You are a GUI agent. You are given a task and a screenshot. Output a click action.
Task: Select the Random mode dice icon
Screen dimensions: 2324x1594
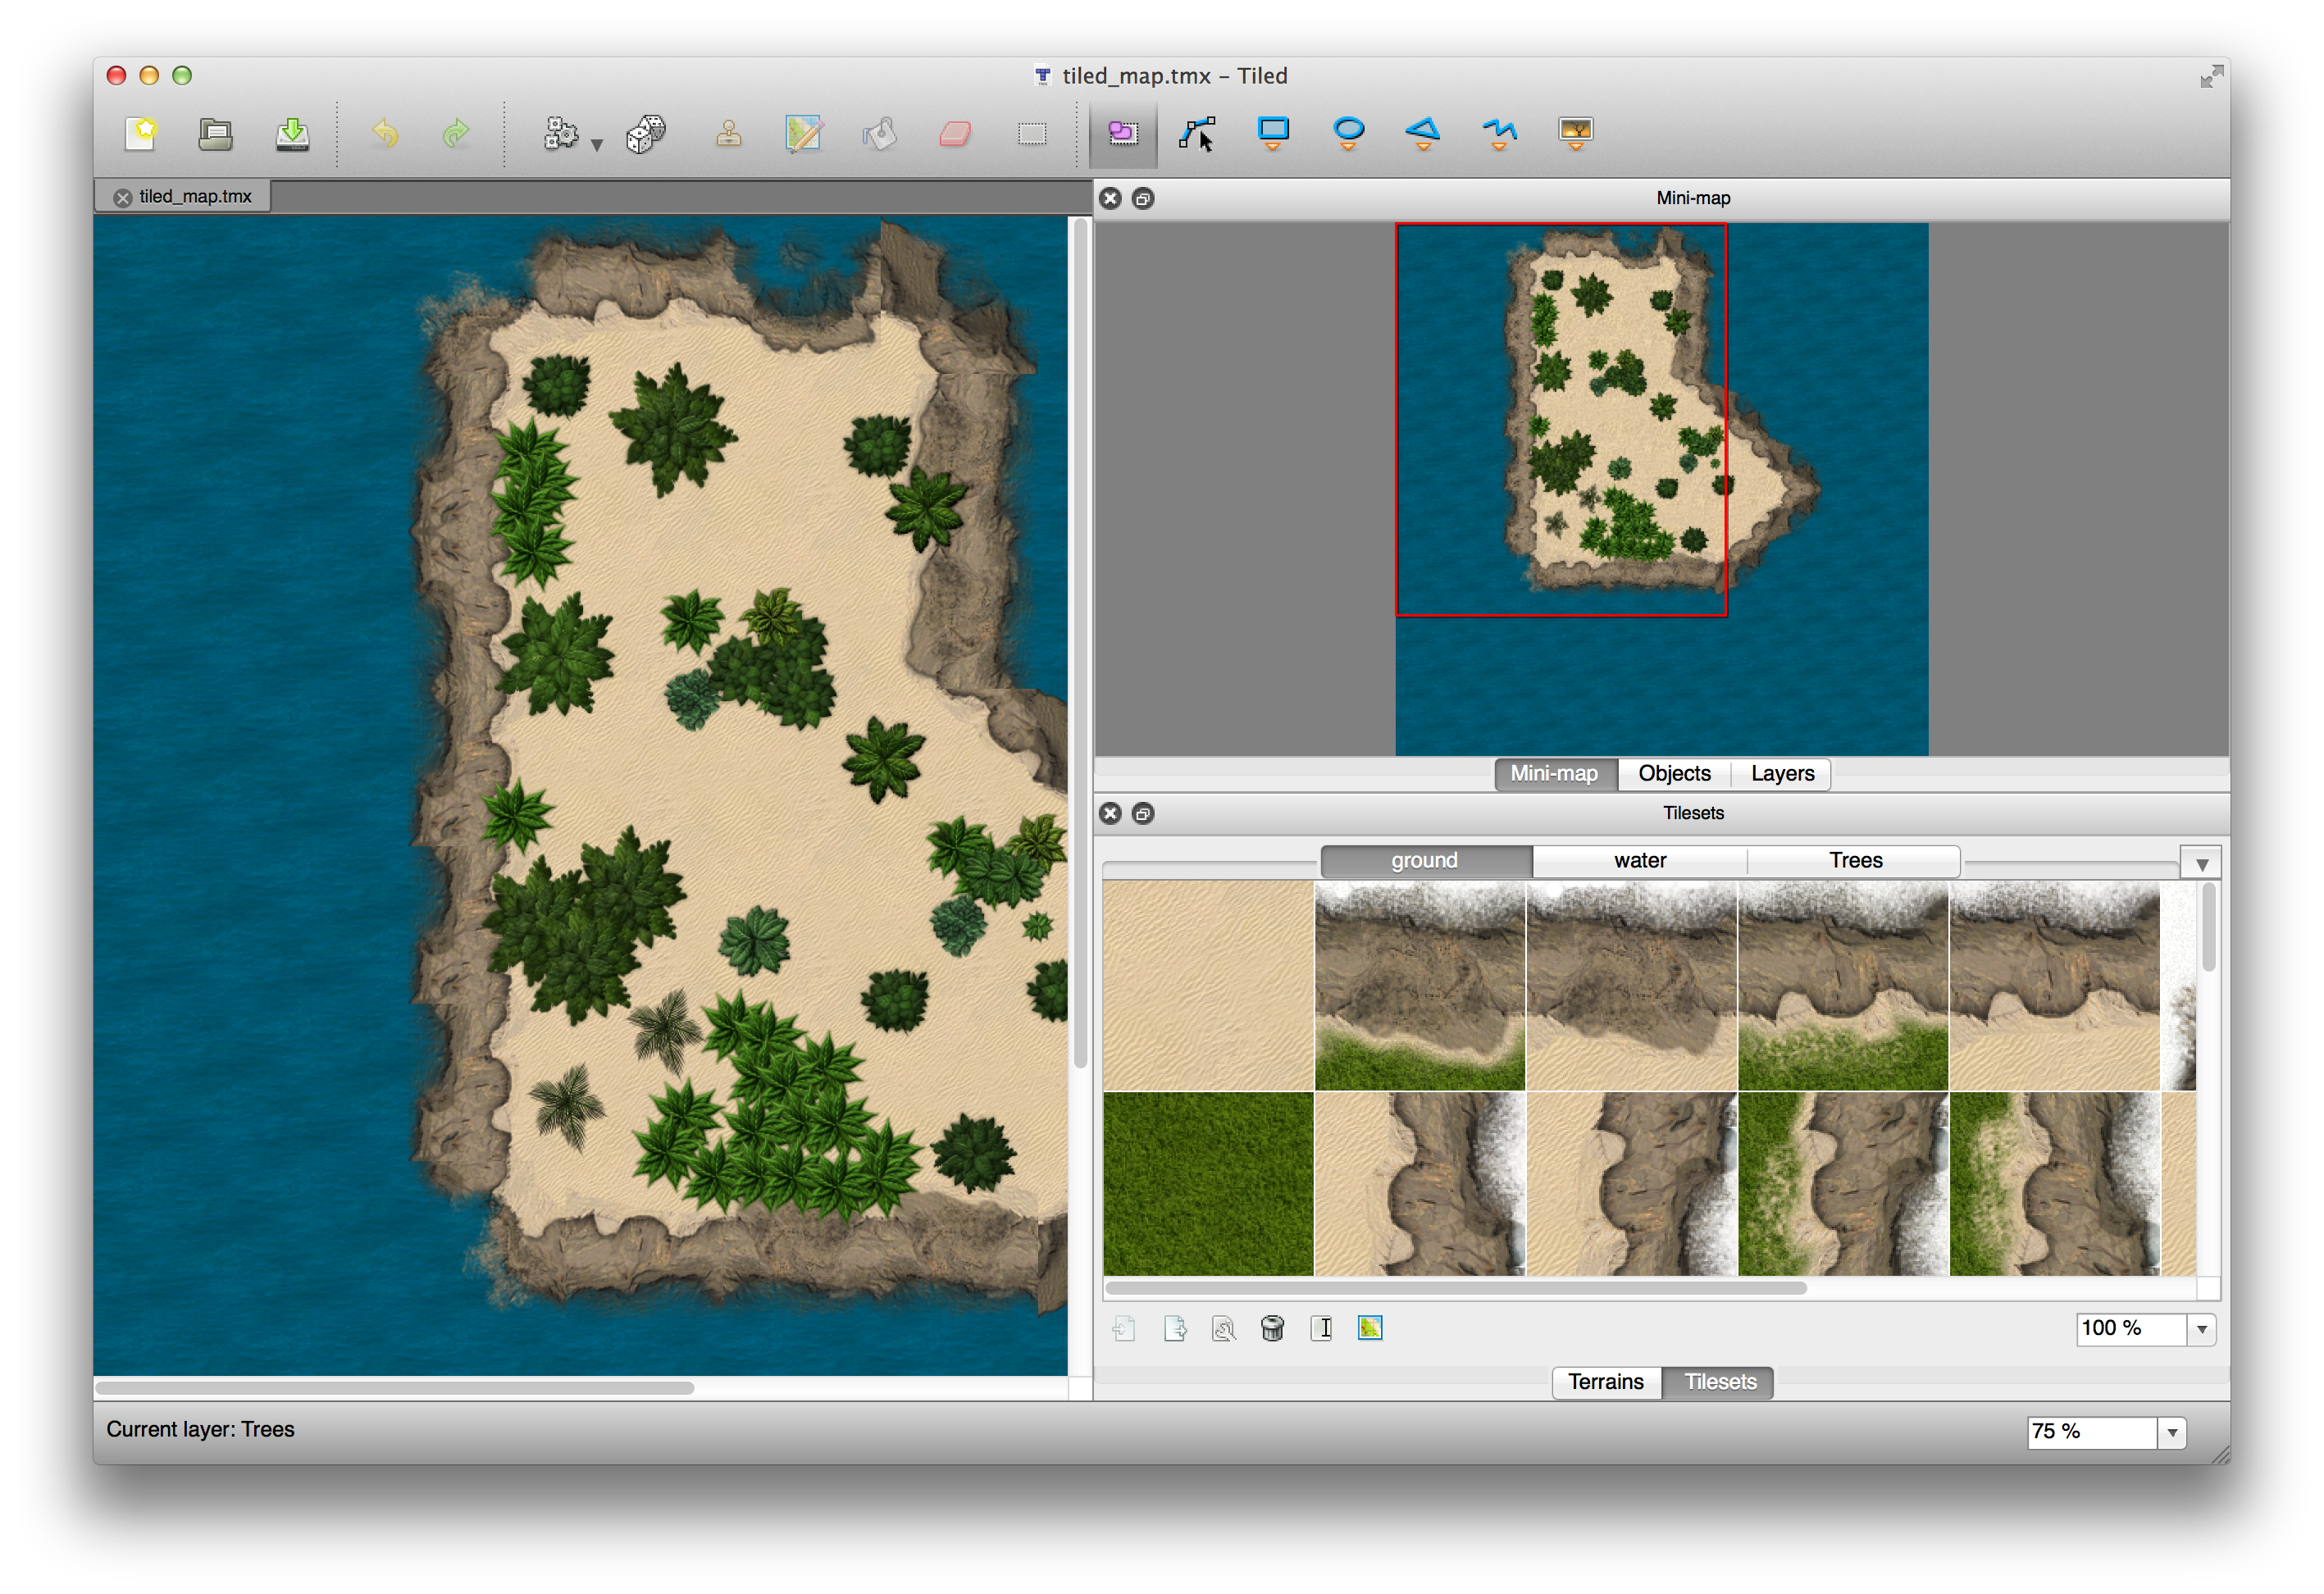point(646,133)
